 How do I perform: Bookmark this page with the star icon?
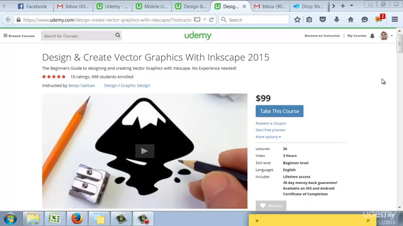[297, 19]
